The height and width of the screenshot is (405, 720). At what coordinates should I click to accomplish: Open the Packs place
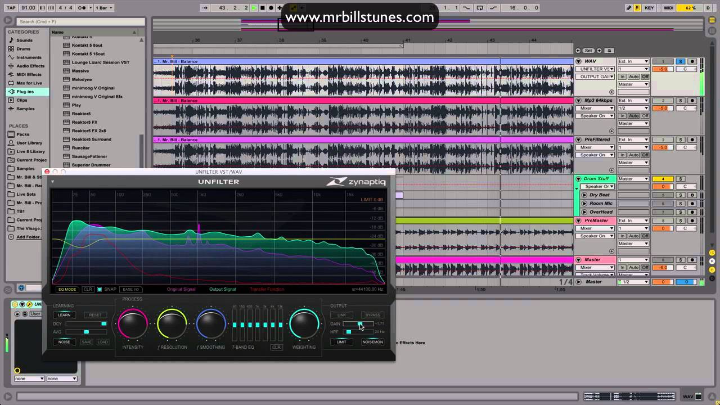pos(22,134)
